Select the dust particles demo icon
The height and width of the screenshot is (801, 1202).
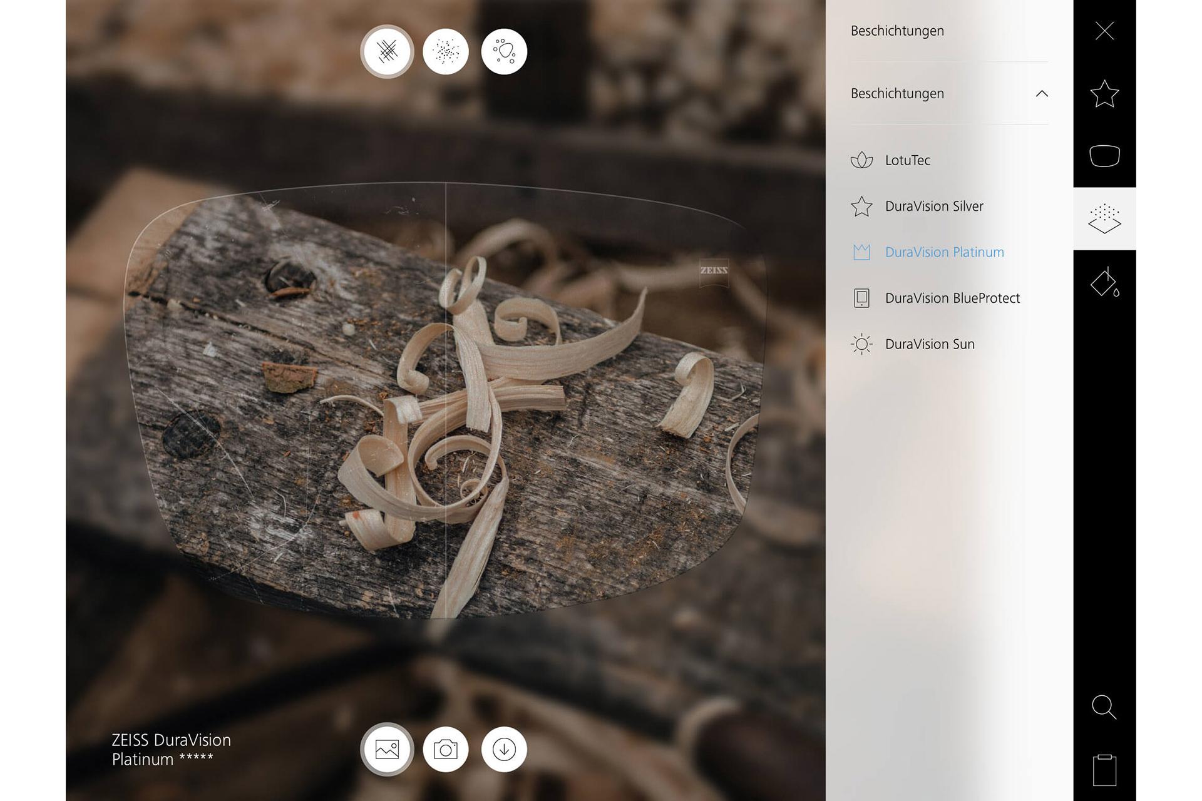[x=446, y=51]
